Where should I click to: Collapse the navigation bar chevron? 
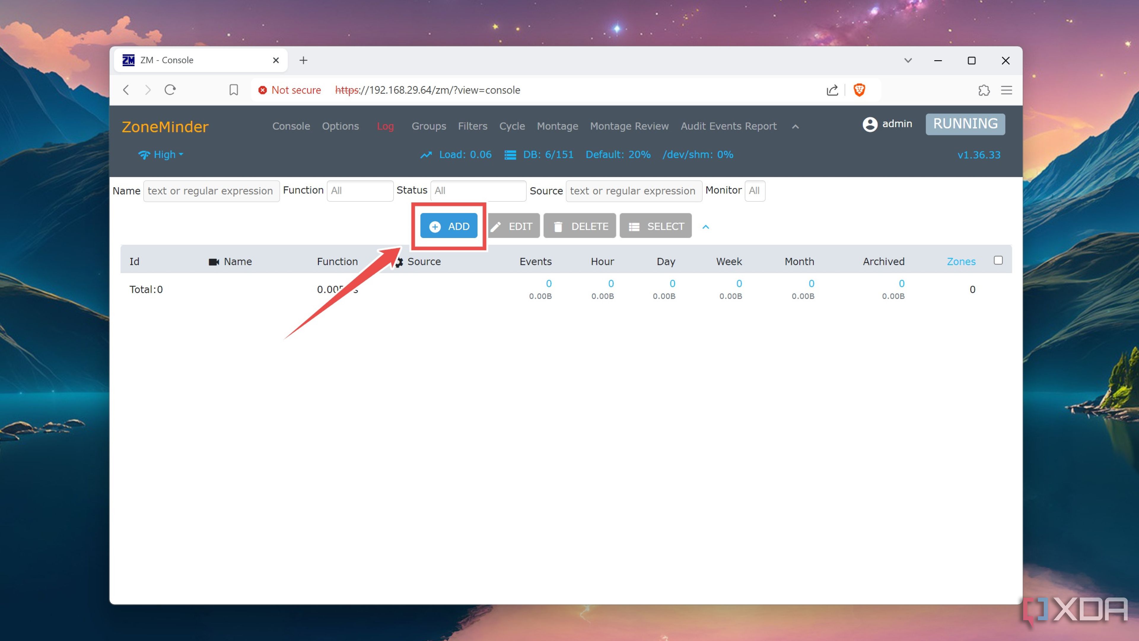click(796, 126)
